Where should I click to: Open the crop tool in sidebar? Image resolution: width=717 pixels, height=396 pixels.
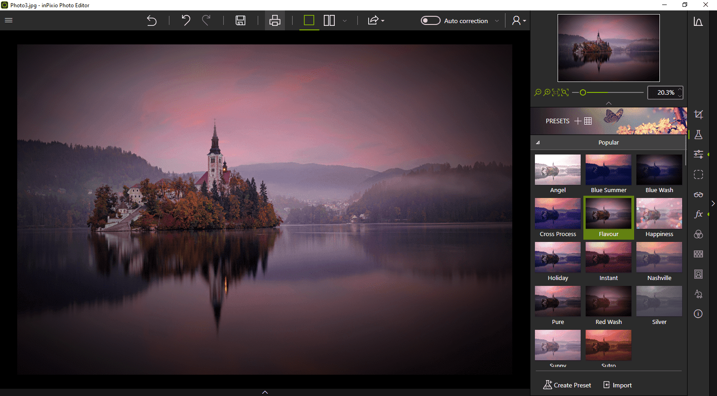coord(698,115)
